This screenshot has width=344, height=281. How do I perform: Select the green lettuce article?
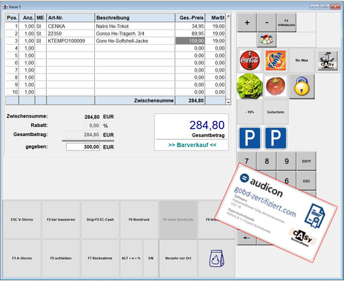click(x=250, y=87)
